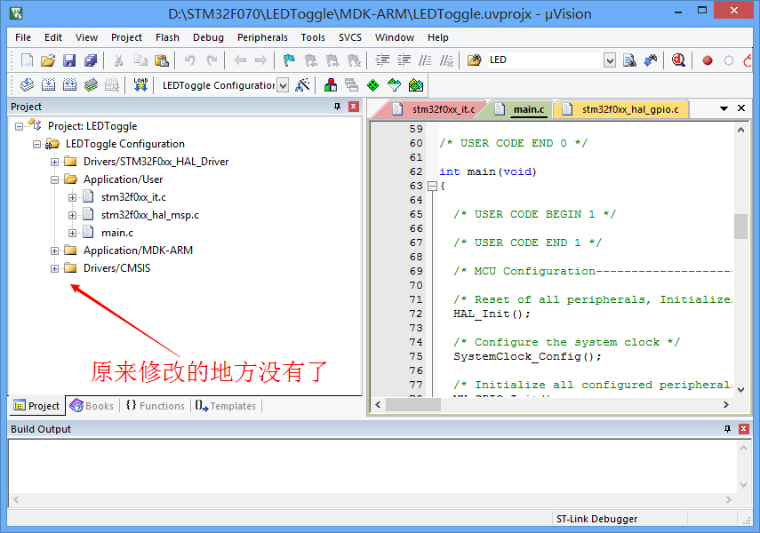
Task: Toggle bookmark with the flag icon
Action: click(289, 60)
